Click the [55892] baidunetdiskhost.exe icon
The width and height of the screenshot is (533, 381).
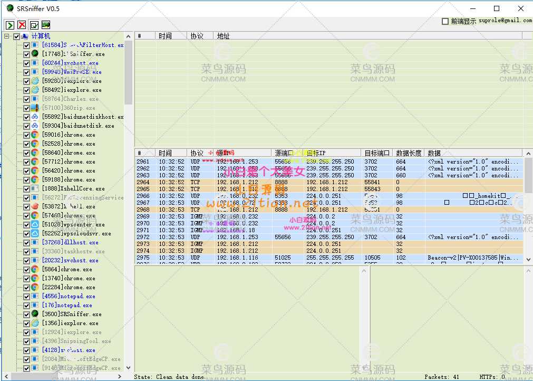coord(35,117)
